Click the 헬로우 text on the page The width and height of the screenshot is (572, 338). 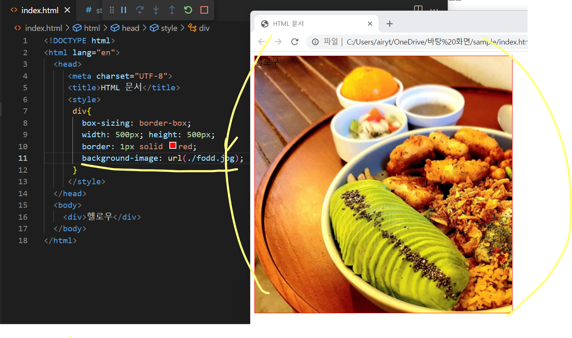click(x=268, y=62)
